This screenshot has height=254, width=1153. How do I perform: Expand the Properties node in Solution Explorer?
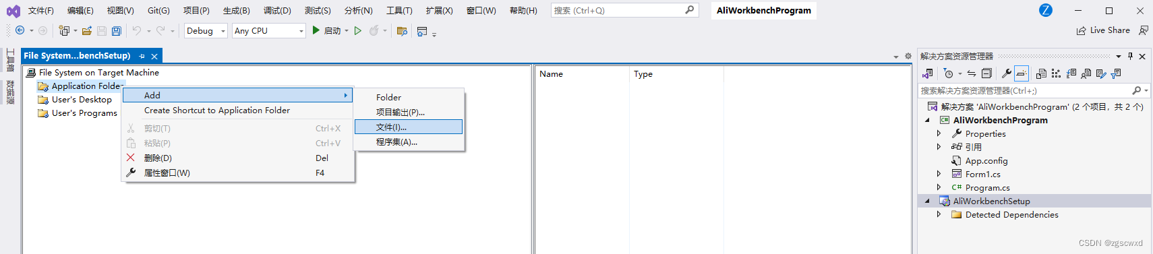(x=939, y=133)
